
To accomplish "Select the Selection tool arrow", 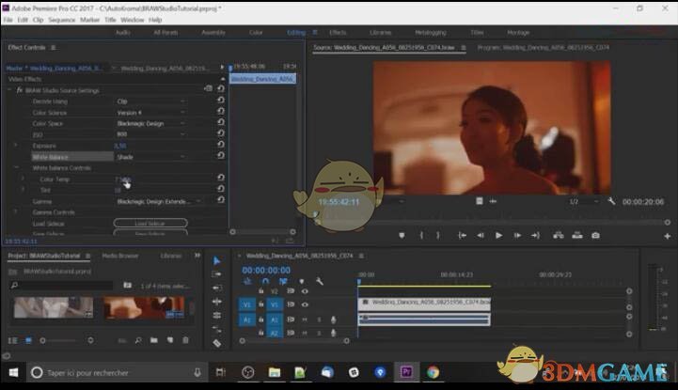I will 216,260.
